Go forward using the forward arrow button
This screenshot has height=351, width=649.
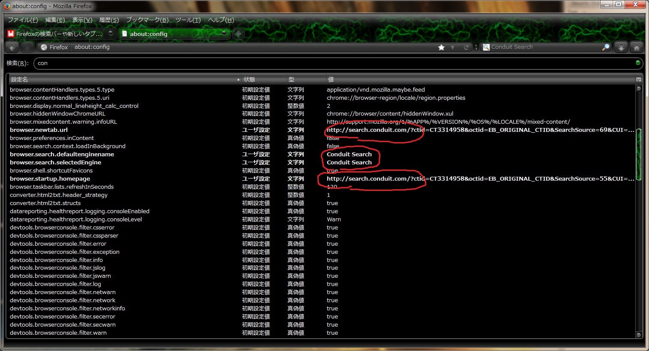27,47
